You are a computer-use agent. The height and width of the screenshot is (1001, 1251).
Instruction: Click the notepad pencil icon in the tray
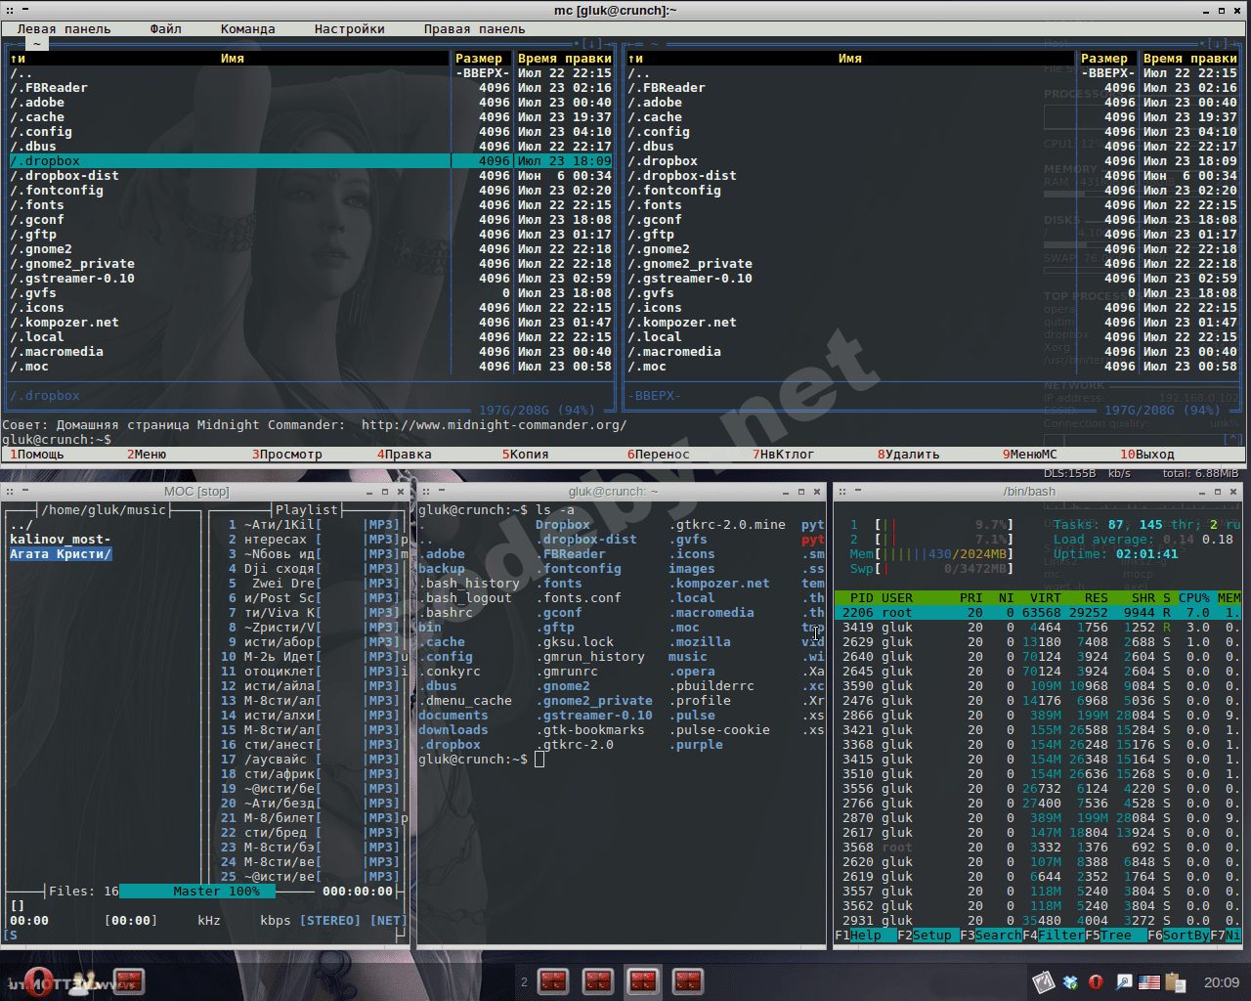click(1043, 981)
